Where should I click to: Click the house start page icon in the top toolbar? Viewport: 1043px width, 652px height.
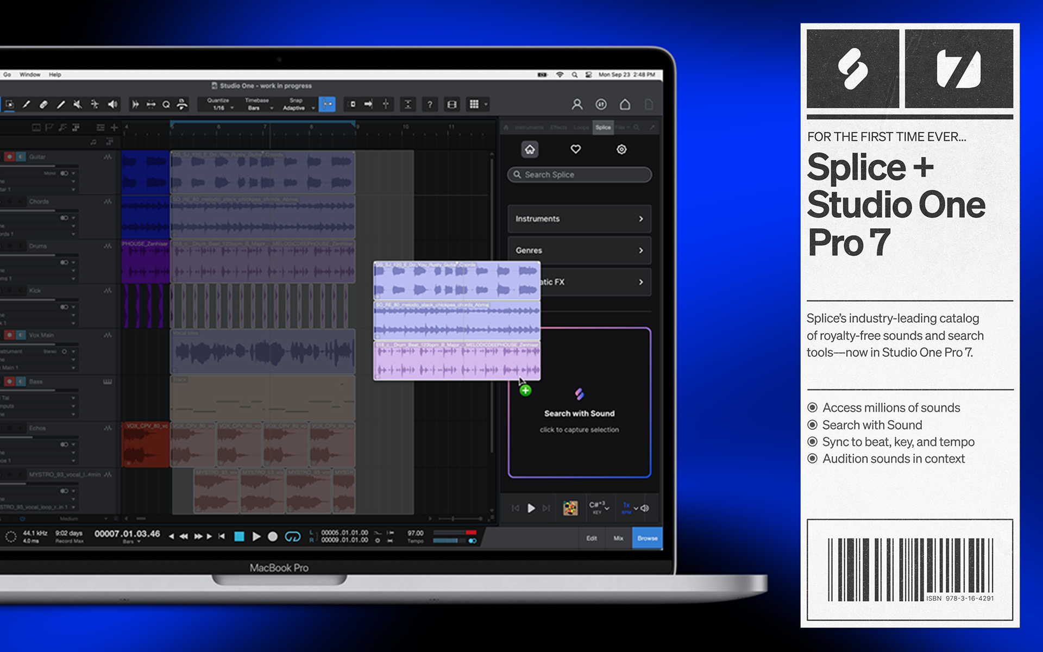625,104
